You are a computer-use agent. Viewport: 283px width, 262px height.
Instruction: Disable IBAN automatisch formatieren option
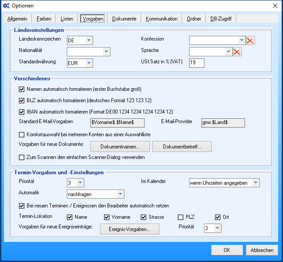pyautogui.click(x=22, y=112)
